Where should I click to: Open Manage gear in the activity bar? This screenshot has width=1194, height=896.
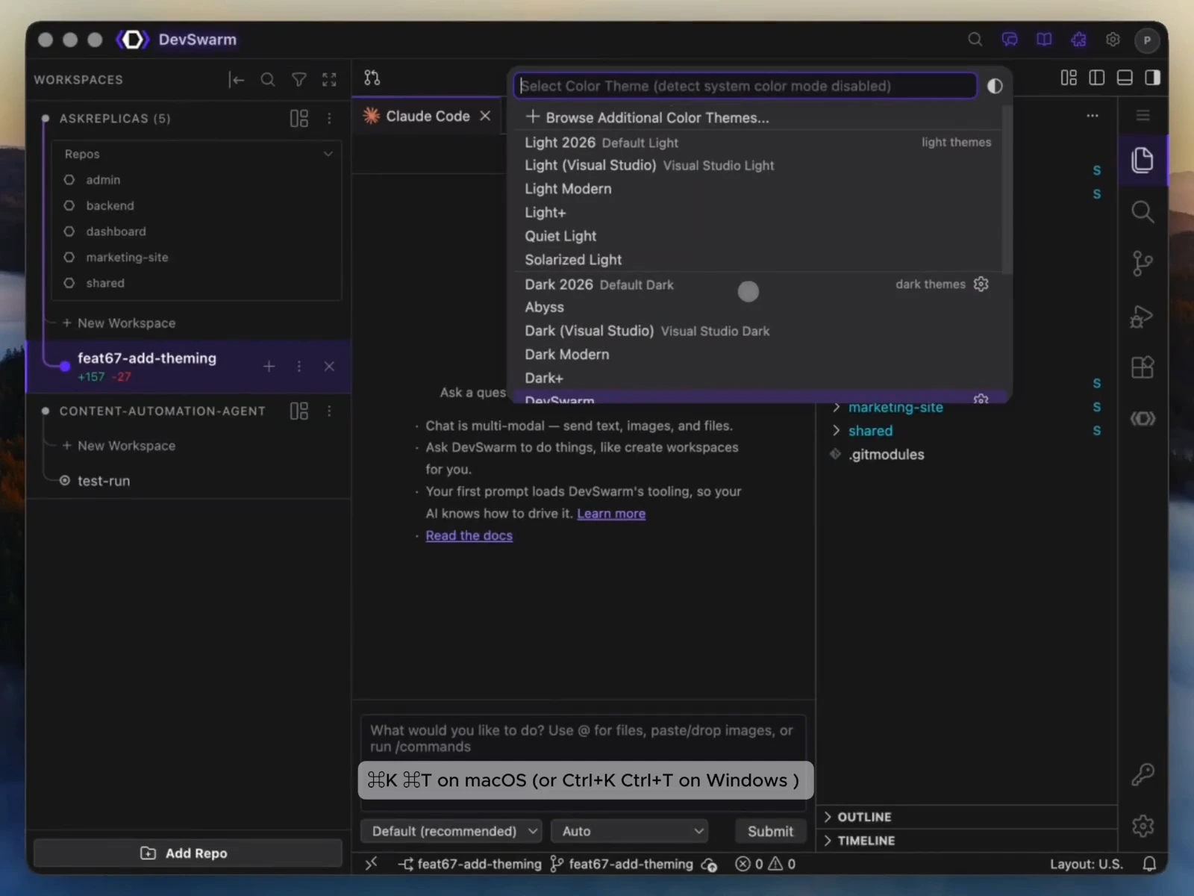1143,826
